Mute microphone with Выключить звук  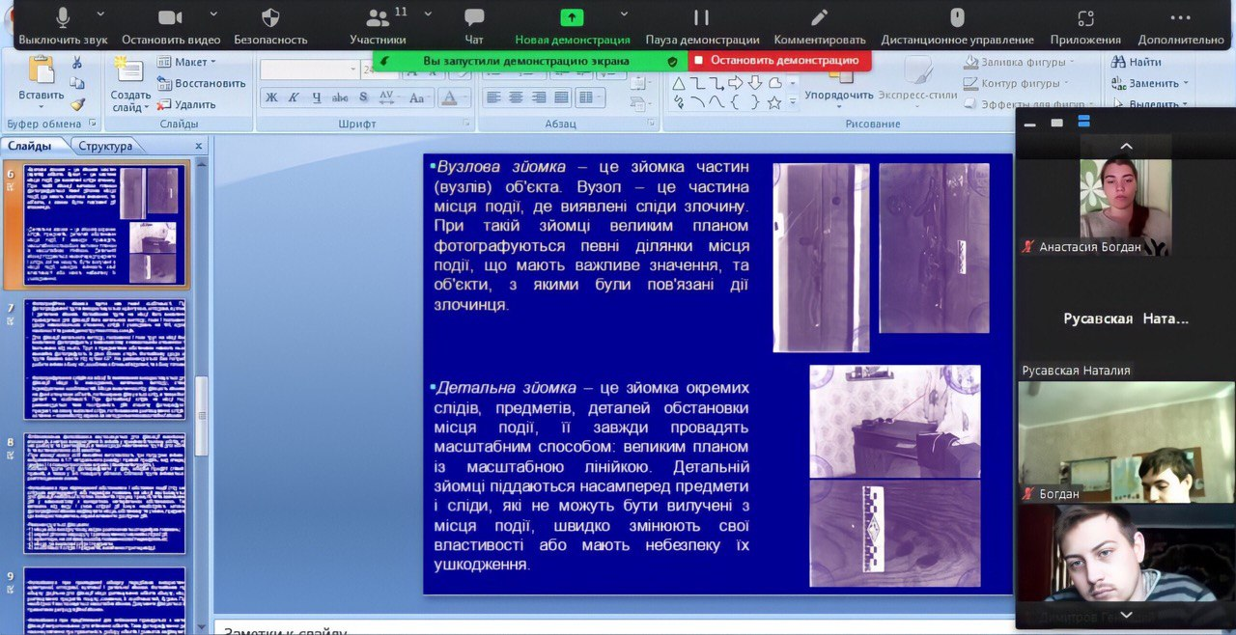(x=63, y=26)
